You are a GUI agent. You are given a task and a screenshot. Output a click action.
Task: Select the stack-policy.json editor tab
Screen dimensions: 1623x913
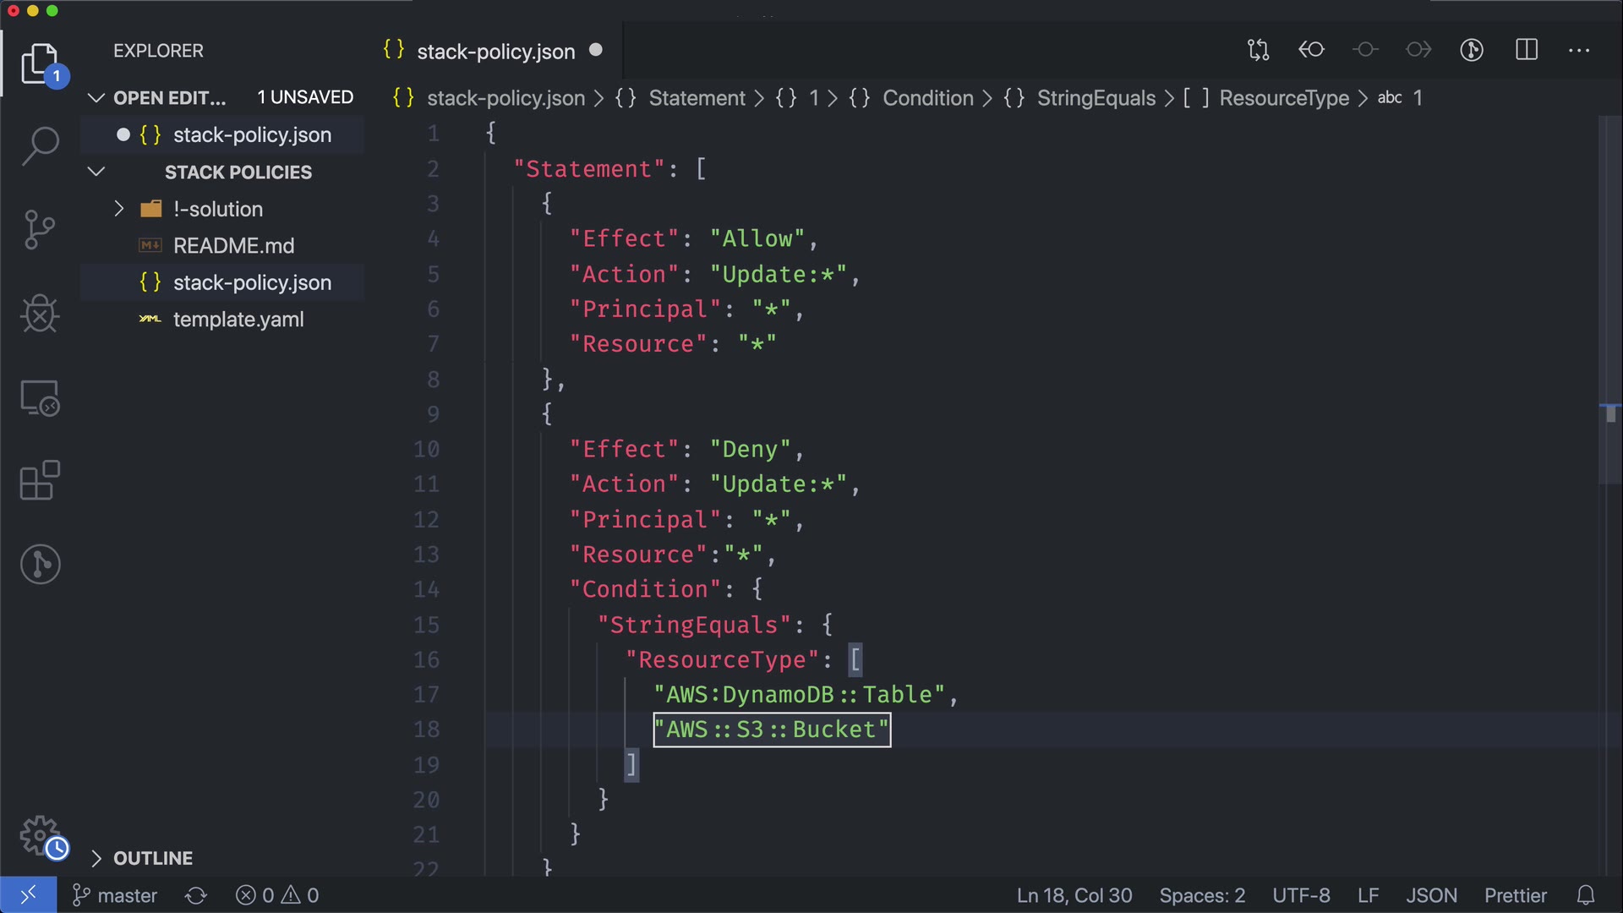[495, 52]
